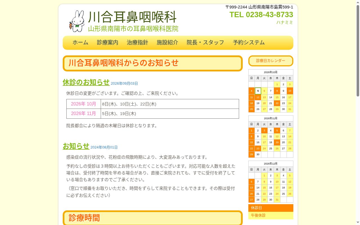Image resolution: width=360 pixels, height=225 pixels.
Task: Select October 5 in the calendar
Action: 258,91
